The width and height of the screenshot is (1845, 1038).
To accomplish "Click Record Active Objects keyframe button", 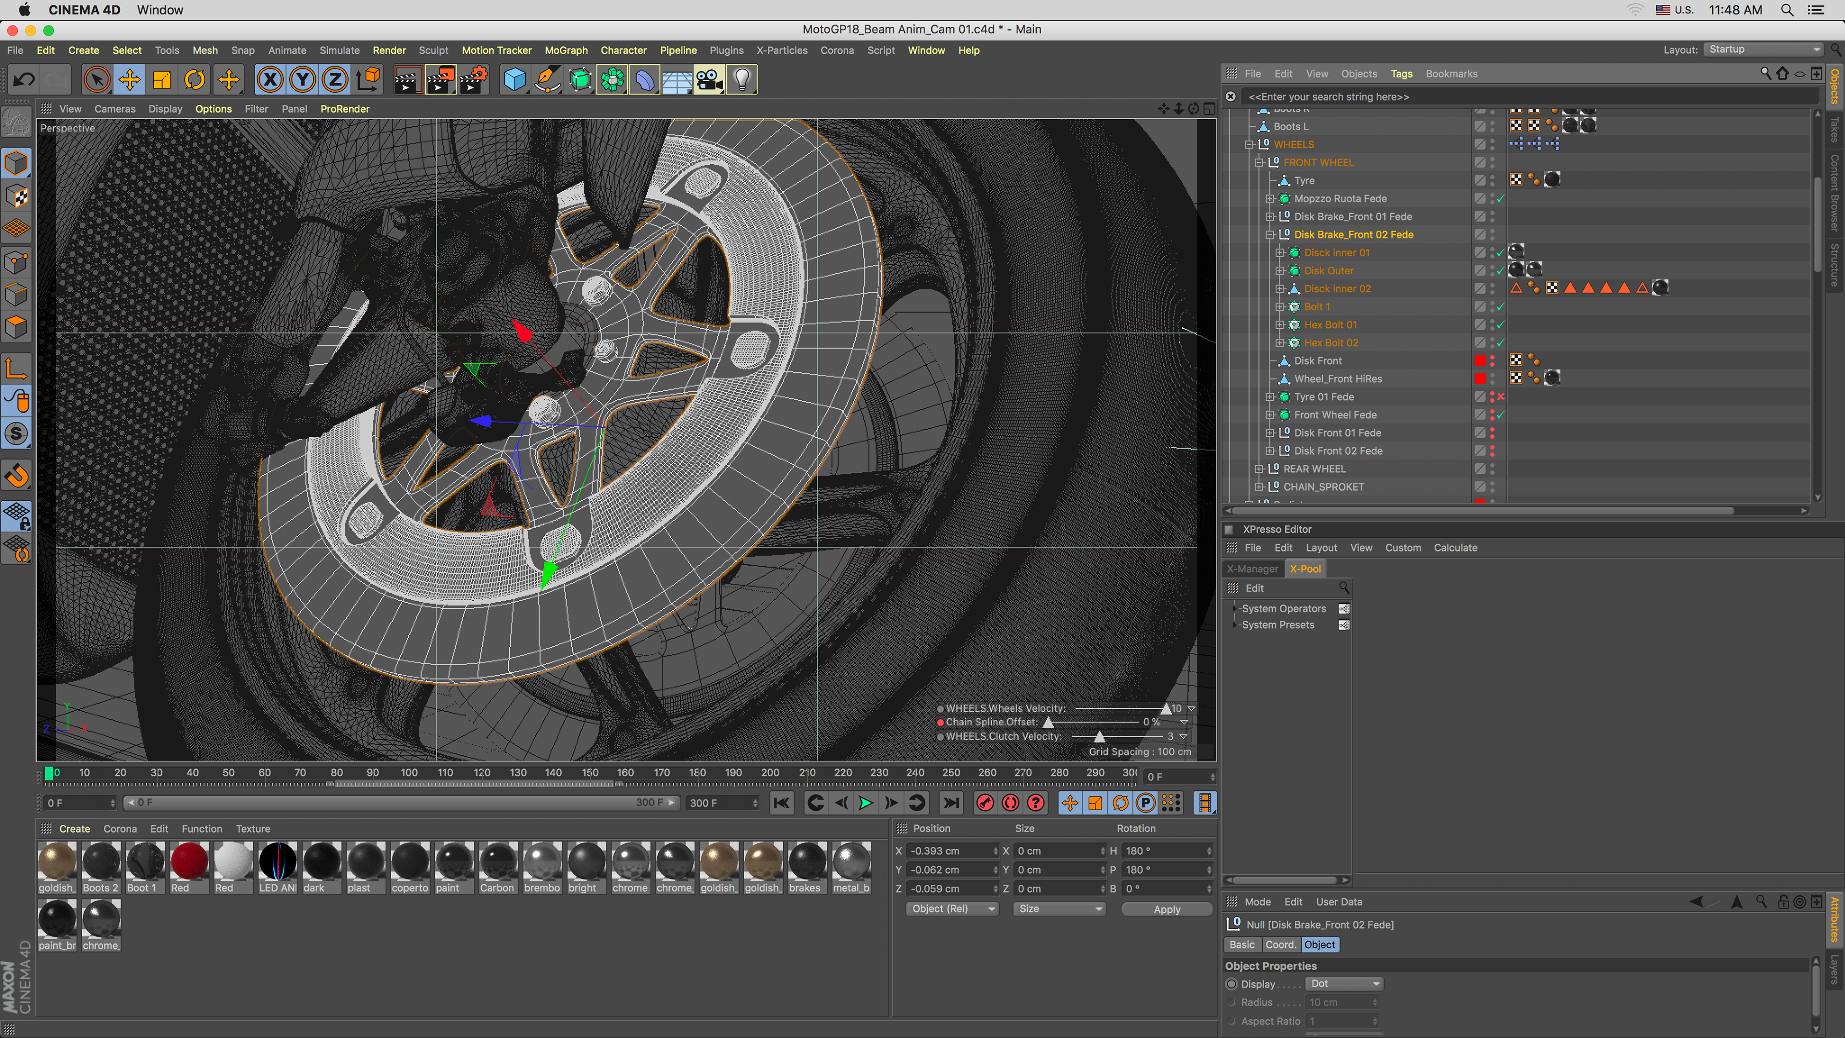I will tap(985, 803).
